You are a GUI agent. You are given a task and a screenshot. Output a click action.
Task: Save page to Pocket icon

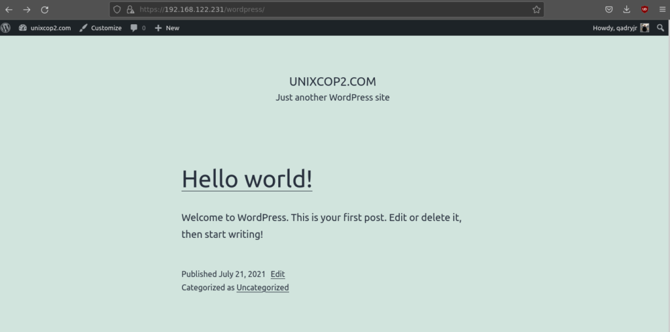[x=609, y=9]
